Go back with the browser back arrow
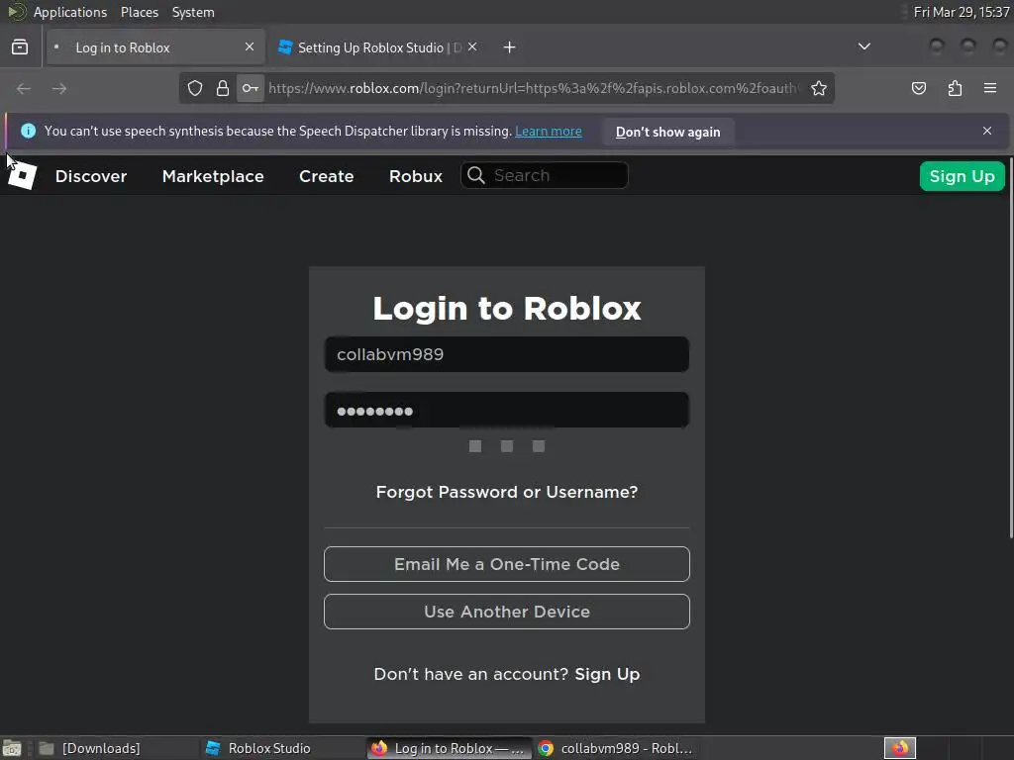This screenshot has width=1014, height=760. click(24, 88)
